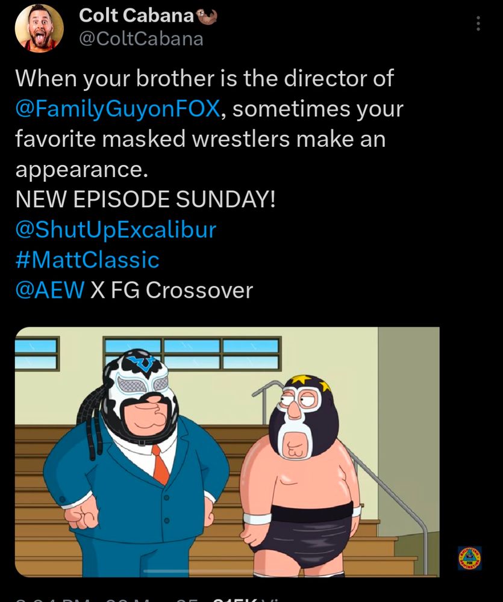Open the @FamilyGuyonFOX mention
Image resolution: width=503 pixels, height=602 pixels.
pyautogui.click(x=117, y=108)
